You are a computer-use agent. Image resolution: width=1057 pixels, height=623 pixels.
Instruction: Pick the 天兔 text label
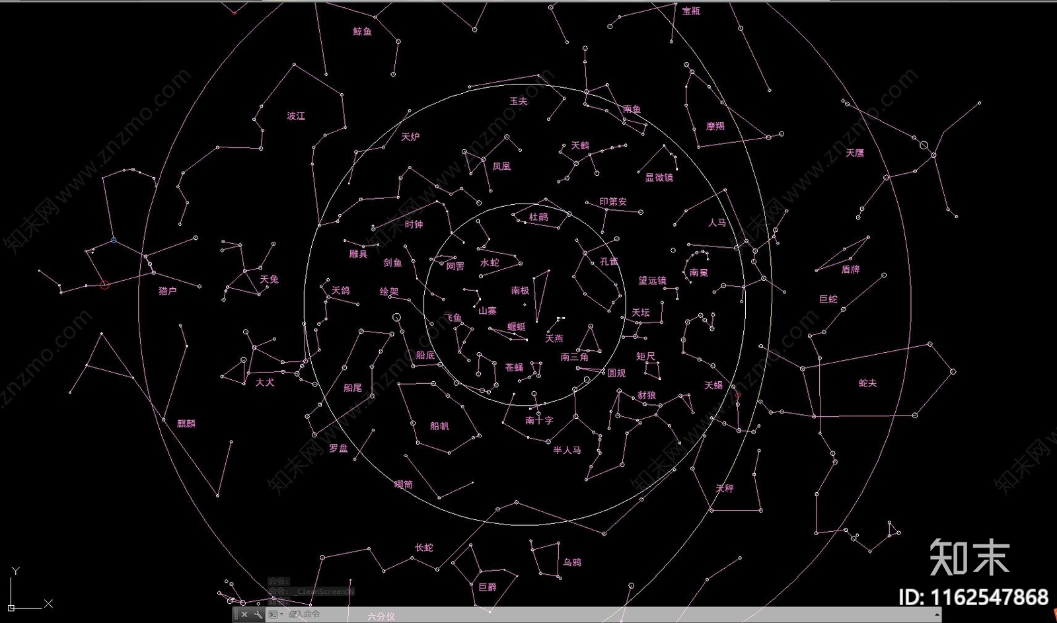pyautogui.click(x=269, y=279)
